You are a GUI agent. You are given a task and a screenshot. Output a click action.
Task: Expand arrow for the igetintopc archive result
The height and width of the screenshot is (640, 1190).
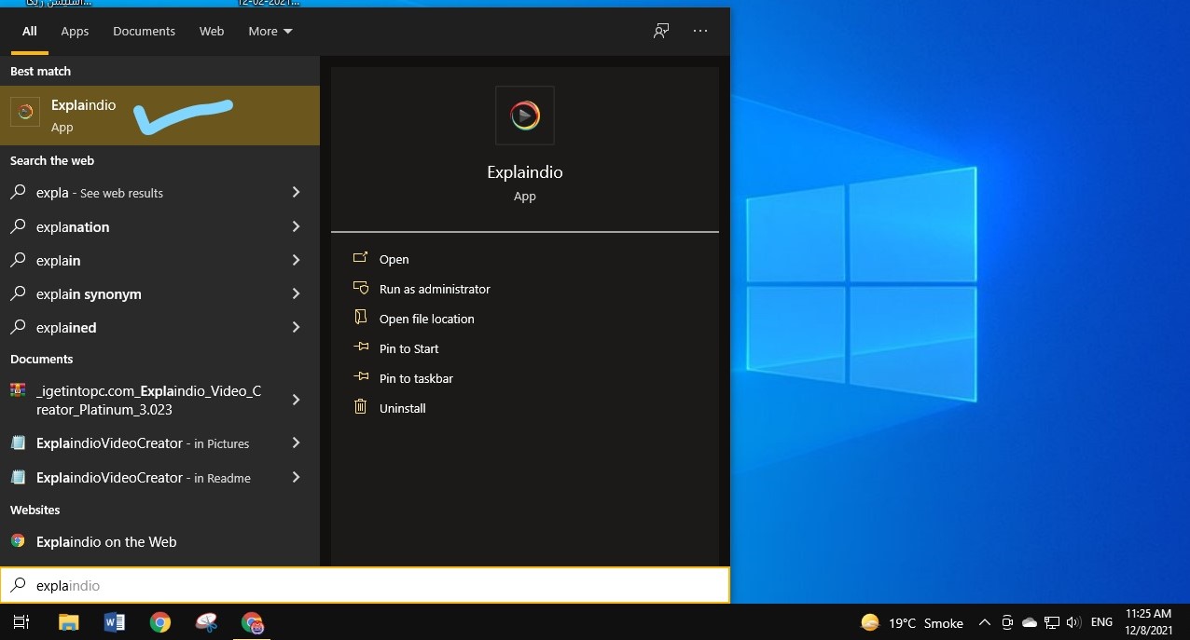[296, 400]
